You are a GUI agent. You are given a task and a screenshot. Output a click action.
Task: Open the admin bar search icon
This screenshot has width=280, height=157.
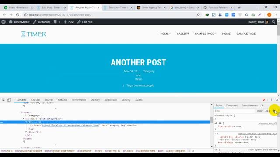pyautogui.click(x=273, y=22)
